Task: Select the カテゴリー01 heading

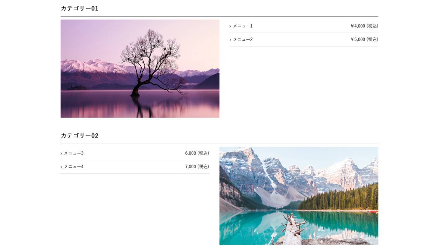Action: click(x=79, y=9)
